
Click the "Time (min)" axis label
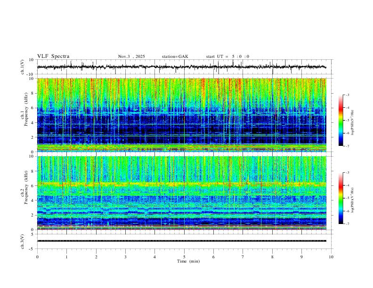(x=188, y=261)
